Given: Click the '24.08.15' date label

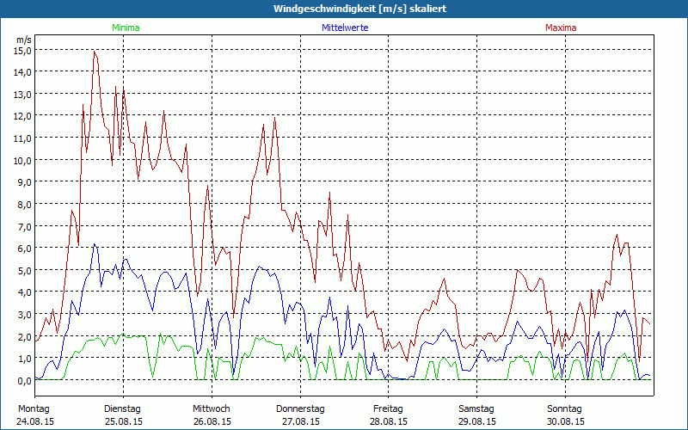Looking at the screenshot, I should [35, 421].
